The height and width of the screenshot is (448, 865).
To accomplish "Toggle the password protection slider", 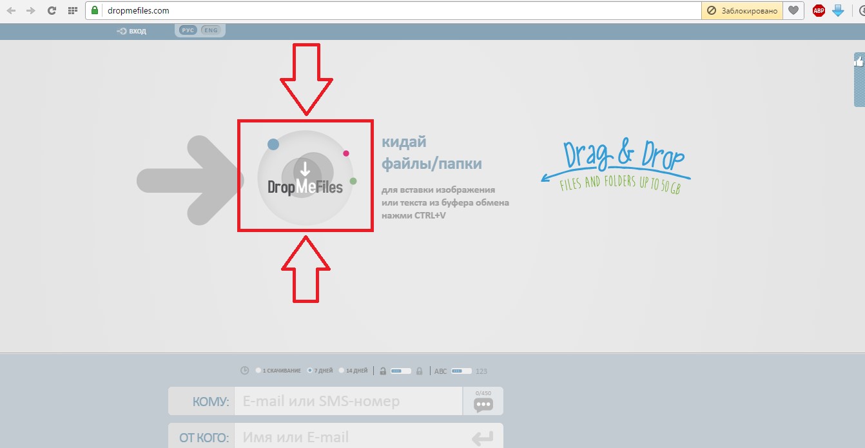I will 400,370.
